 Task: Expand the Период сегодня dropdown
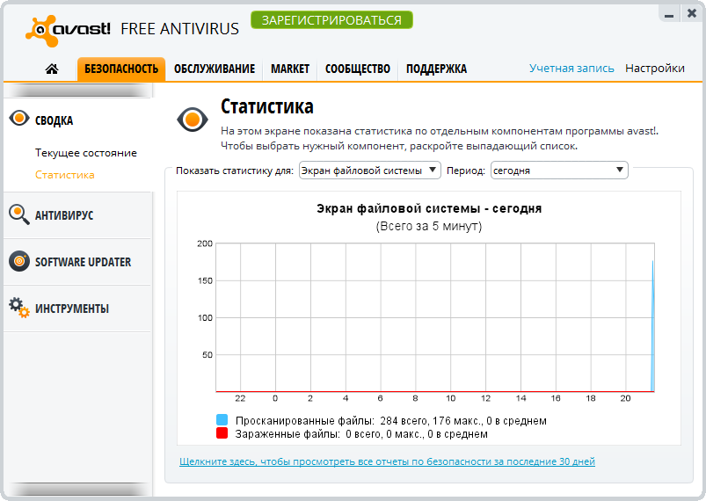559,171
